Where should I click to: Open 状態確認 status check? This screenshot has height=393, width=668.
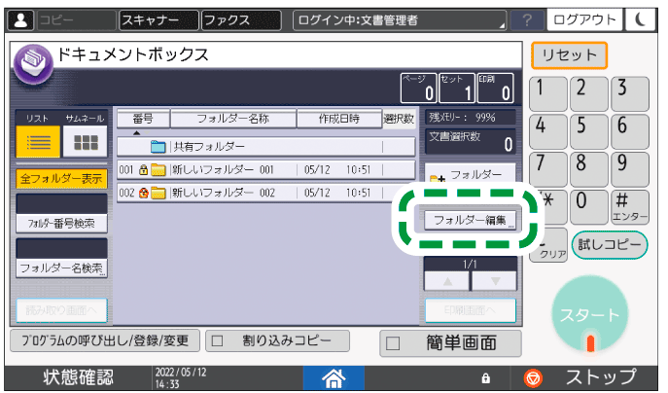pyautogui.click(x=79, y=377)
